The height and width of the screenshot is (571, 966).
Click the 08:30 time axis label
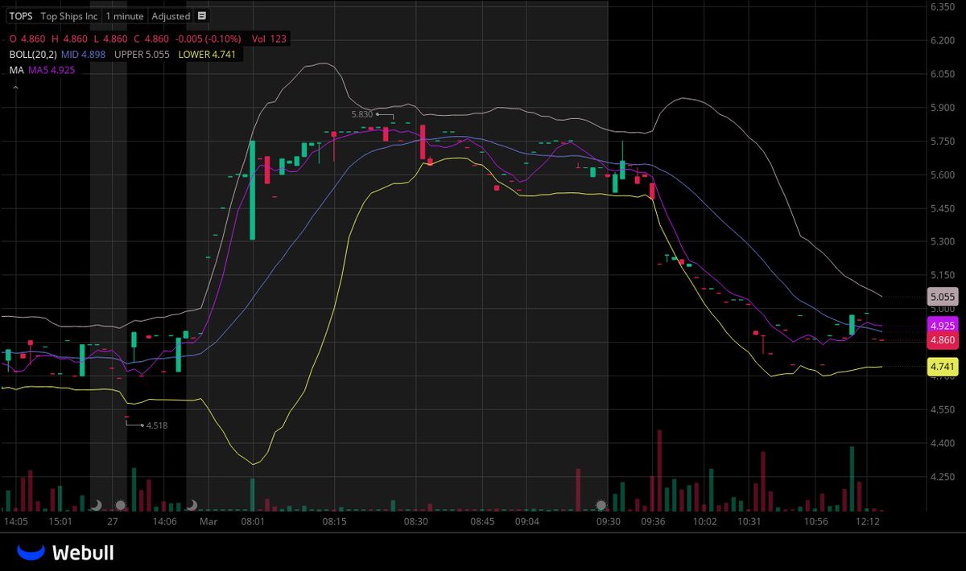[x=415, y=521]
